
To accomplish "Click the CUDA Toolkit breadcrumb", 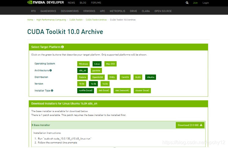I will [76, 20].
